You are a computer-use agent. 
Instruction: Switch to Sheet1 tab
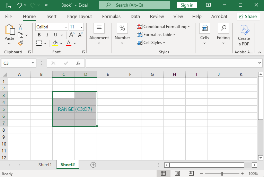45,165
